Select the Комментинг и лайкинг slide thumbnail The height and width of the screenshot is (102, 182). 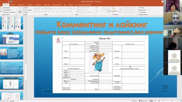12,83
